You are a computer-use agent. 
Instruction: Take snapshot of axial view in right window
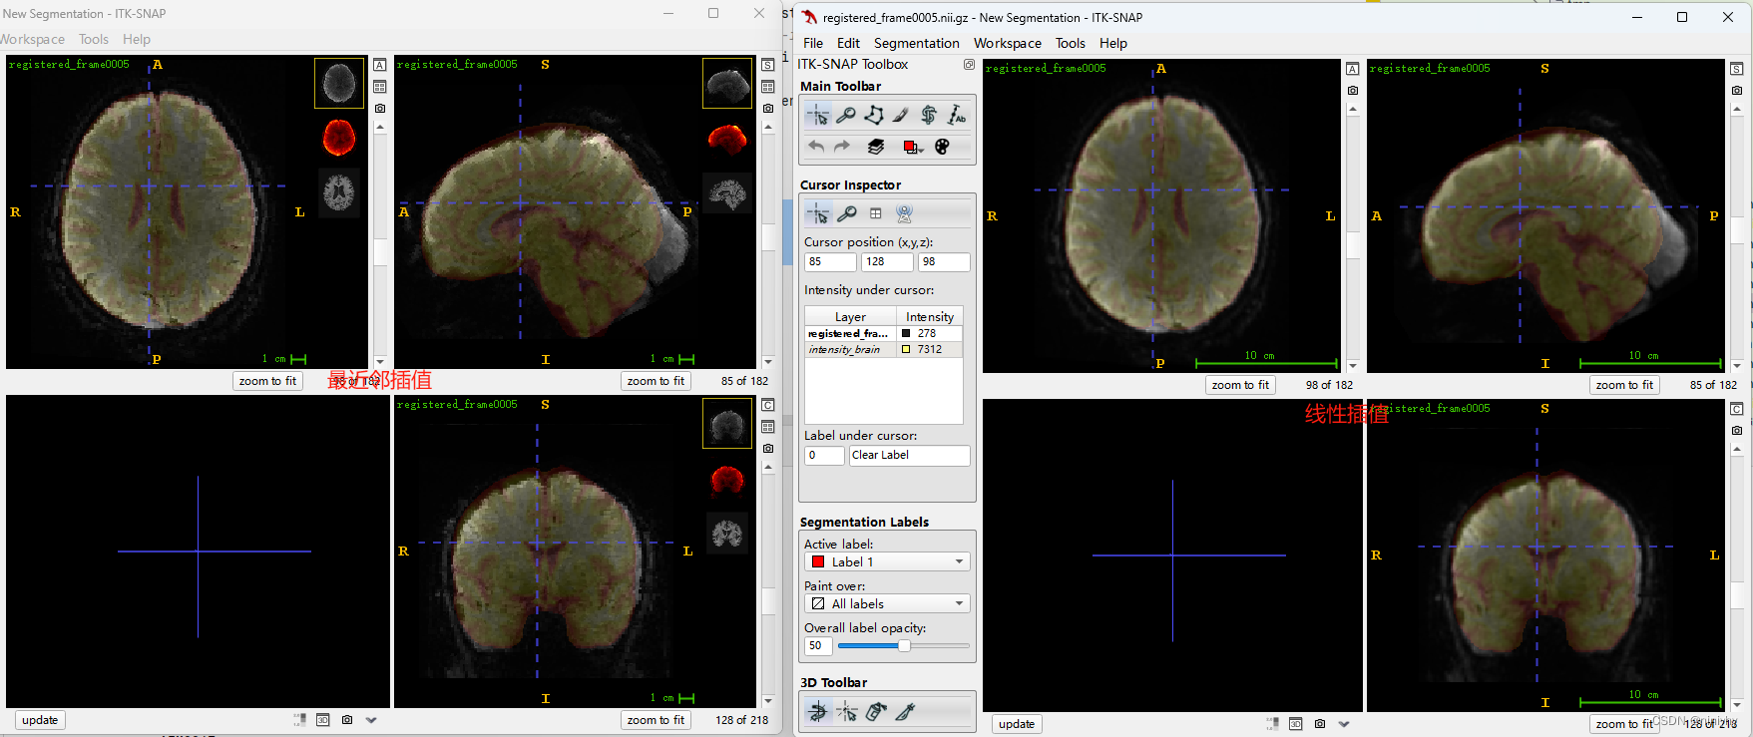coord(1352,90)
